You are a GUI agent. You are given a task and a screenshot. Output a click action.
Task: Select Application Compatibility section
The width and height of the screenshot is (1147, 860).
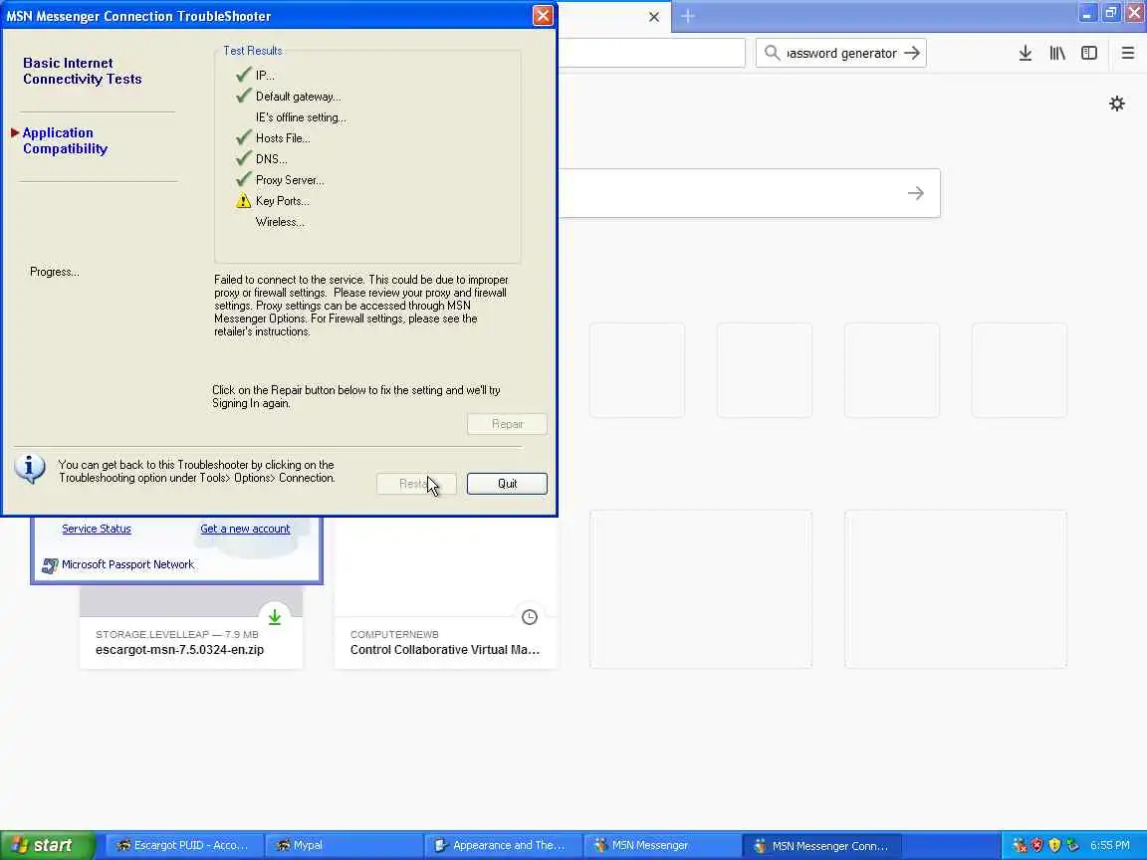[x=65, y=140]
